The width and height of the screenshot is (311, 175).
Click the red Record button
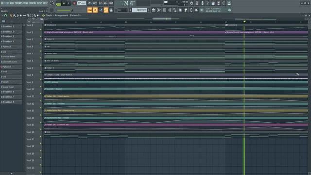[x=74, y=3]
